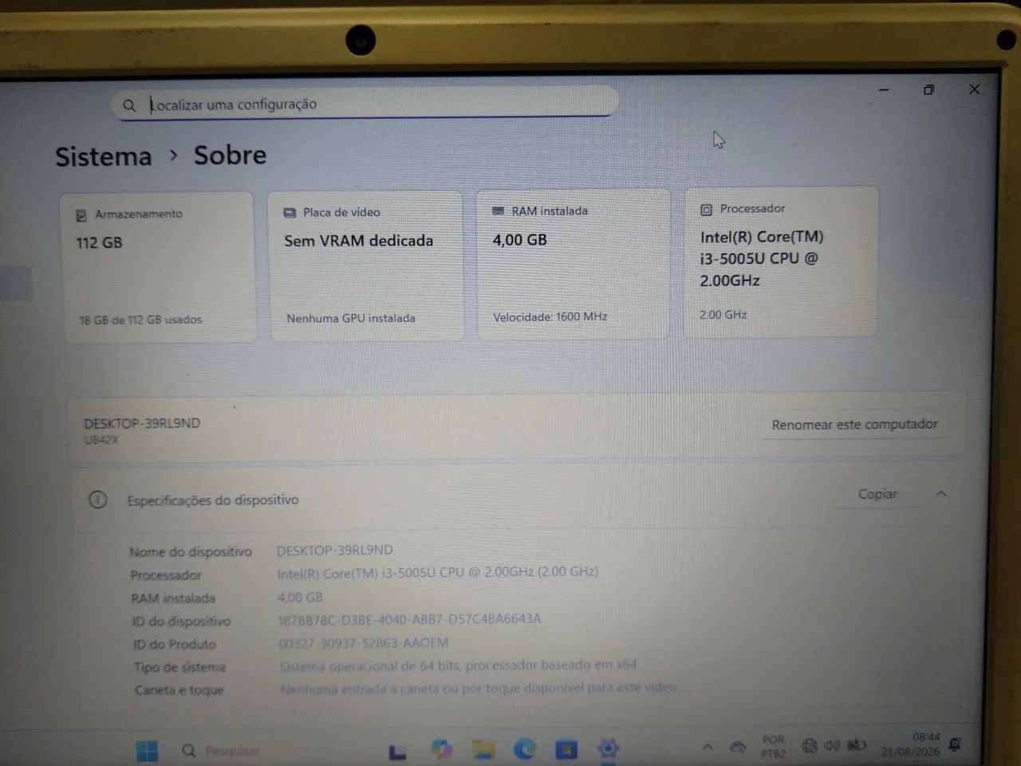The height and width of the screenshot is (766, 1021).
Task: Launch Microsoft Edge from the taskbar
Action: (525, 748)
